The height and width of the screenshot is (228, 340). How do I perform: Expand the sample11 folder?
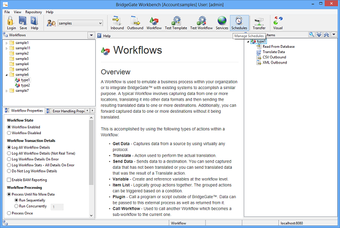click(6, 48)
